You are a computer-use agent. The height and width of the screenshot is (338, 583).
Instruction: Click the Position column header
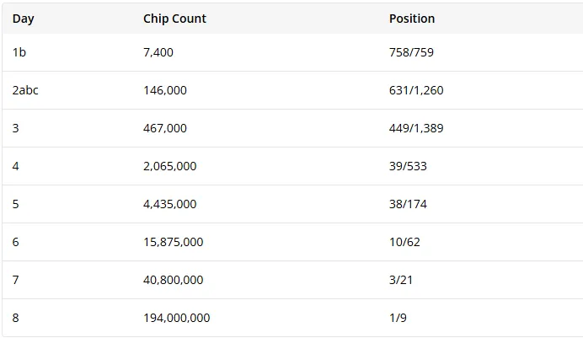[x=412, y=19]
